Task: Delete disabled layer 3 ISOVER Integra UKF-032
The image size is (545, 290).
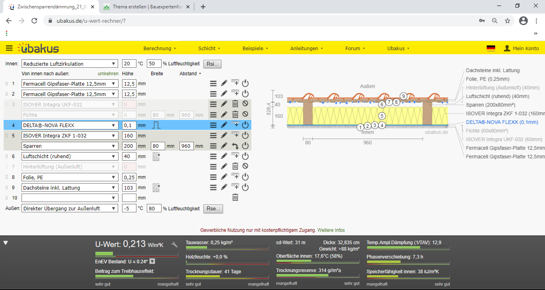Action: coord(235,104)
